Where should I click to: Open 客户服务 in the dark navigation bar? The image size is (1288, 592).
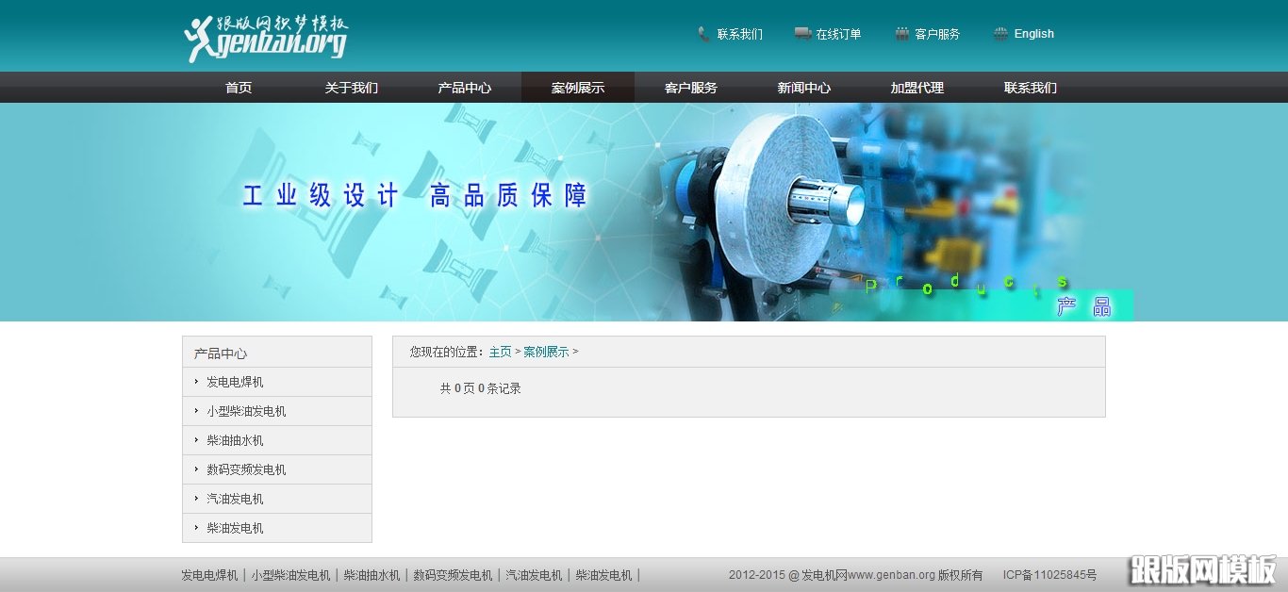[691, 88]
